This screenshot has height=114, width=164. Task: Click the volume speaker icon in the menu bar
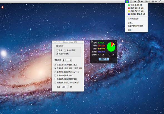tap(142, 1)
